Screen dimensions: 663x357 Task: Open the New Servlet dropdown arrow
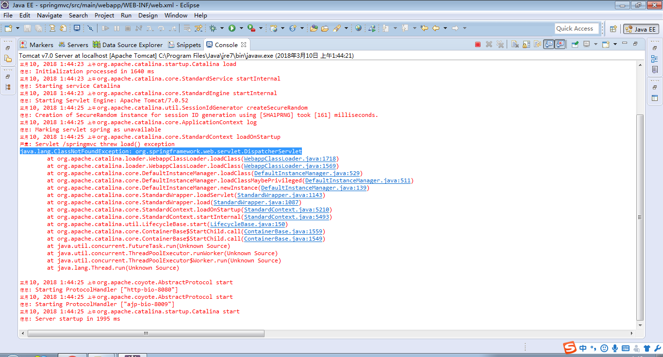301,29
